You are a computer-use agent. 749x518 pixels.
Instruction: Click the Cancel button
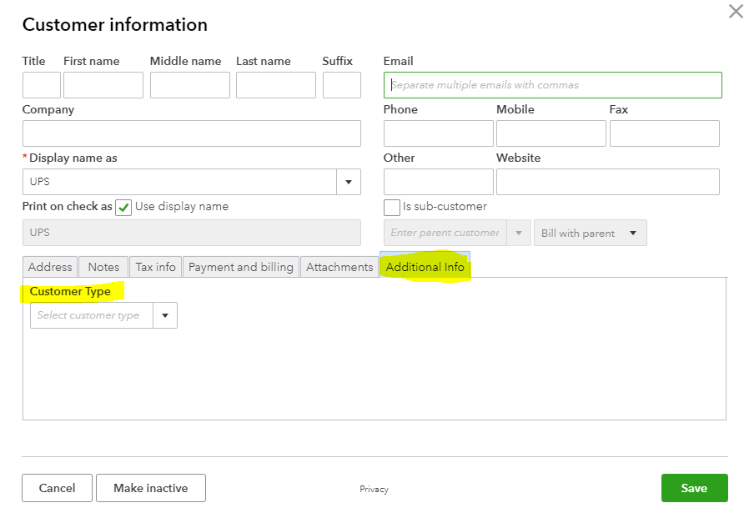(57, 488)
